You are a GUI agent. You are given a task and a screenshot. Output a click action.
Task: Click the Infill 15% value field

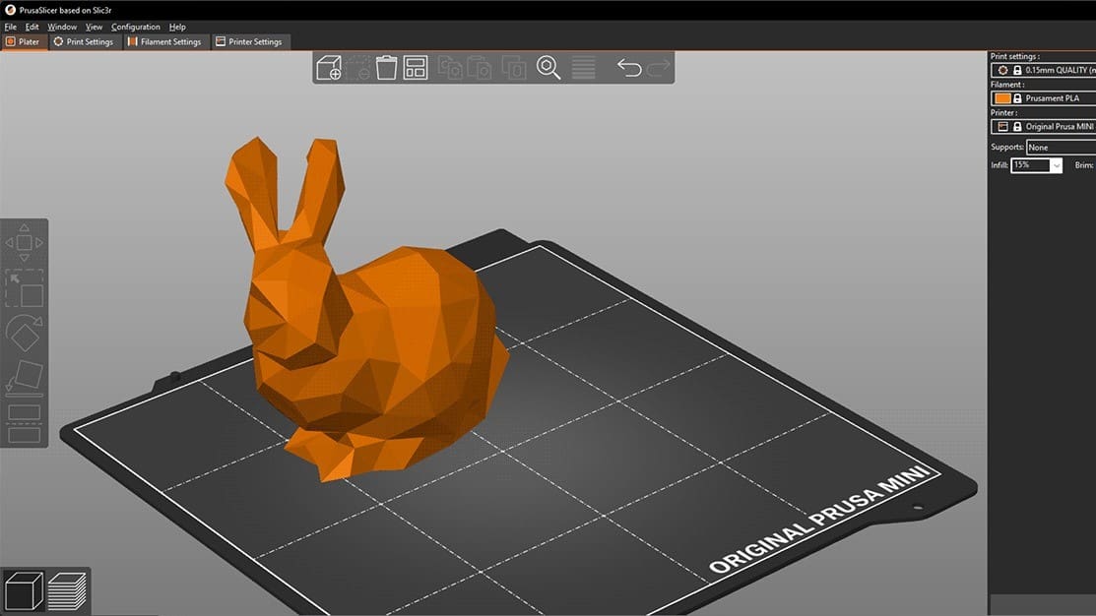[1031, 165]
